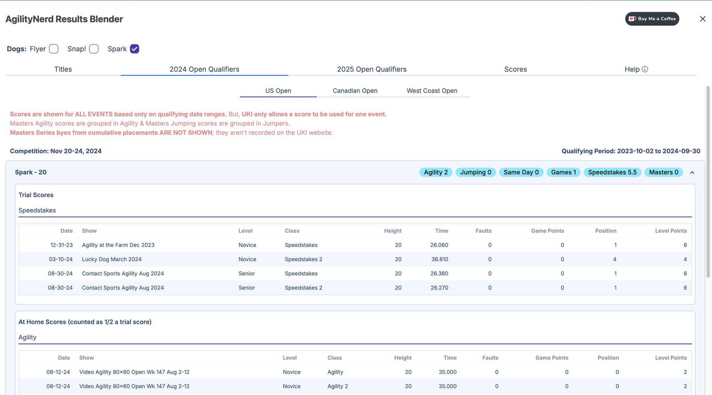
Task: Click the Date column header in Speedstakes table
Action: point(67,231)
